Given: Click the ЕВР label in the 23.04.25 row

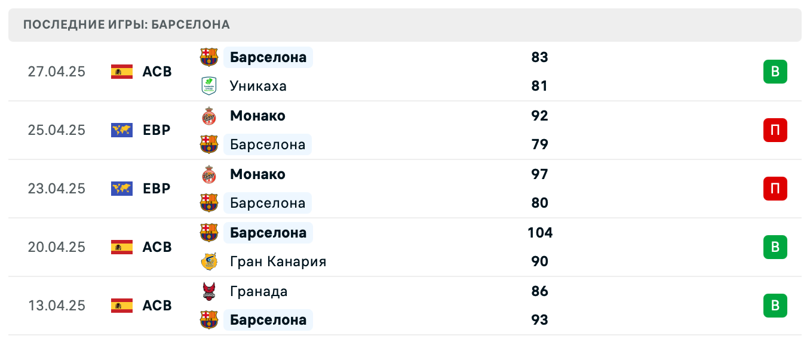Looking at the screenshot, I should pos(157,189).
